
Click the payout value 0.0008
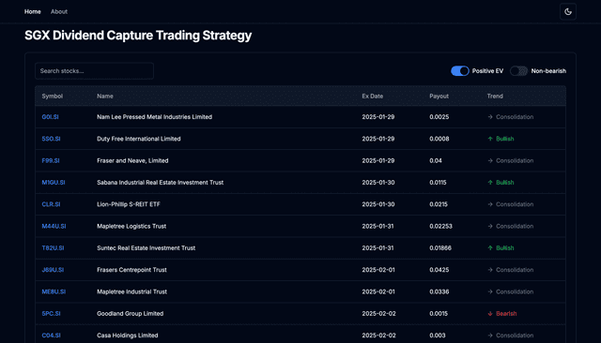tap(439, 139)
